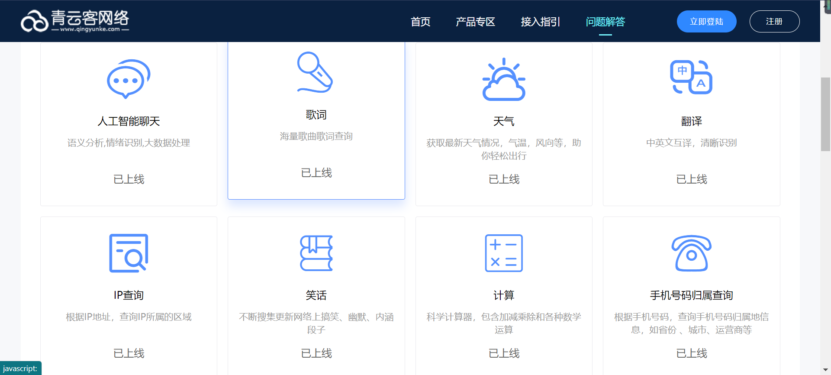Open the 手机号码归属查询 title
831x375 pixels.
click(x=691, y=295)
